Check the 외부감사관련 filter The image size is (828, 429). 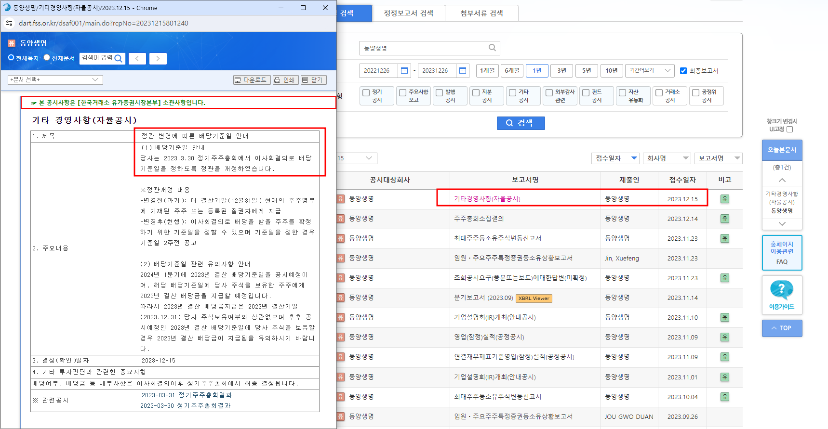click(549, 92)
